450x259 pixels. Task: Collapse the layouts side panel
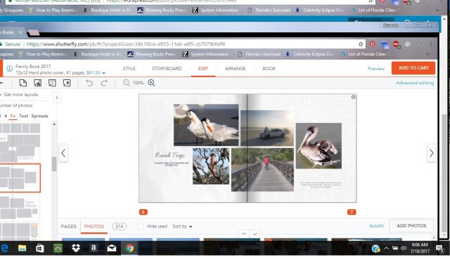point(57,98)
